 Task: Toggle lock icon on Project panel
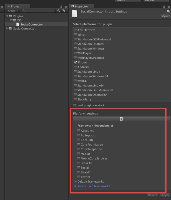[x=61, y=7]
